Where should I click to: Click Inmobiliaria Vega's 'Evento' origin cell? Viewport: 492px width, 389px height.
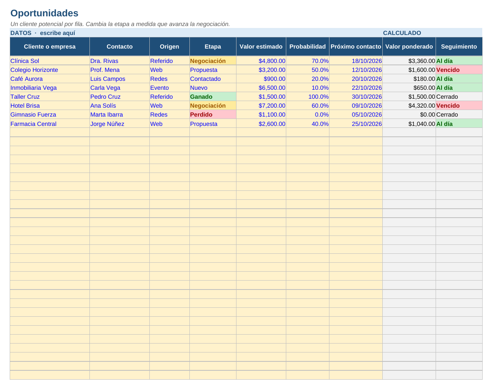coord(170,87)
